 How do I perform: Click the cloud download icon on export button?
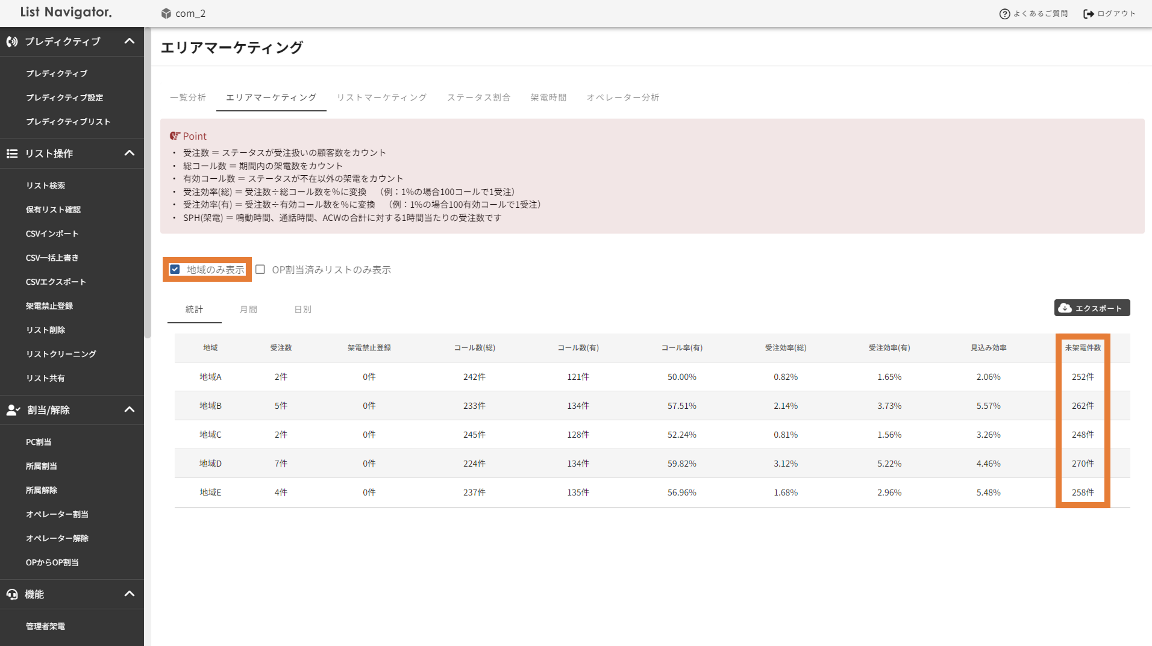tap(1065, 308)
